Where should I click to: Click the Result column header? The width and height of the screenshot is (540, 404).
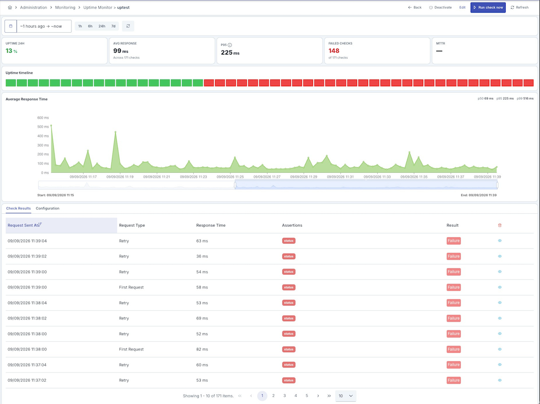pyautogui.click(x=453, y=225)
